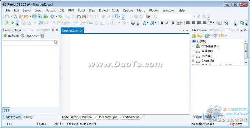Open the Macro menu
The image size is (250, 128).
141,11
